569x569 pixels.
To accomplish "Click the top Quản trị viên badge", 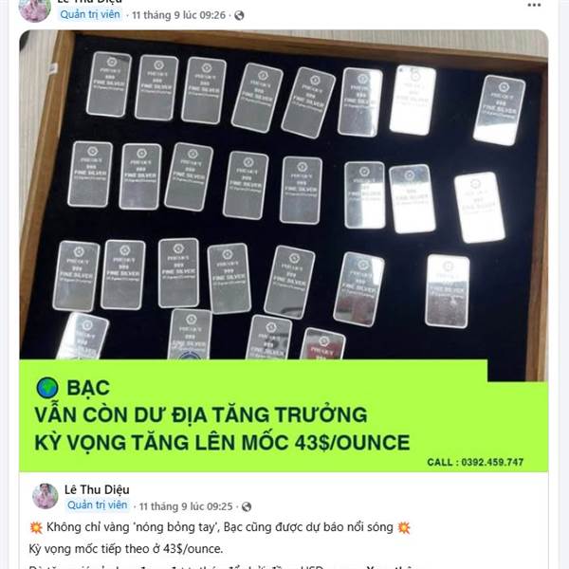I will (90, 14).
